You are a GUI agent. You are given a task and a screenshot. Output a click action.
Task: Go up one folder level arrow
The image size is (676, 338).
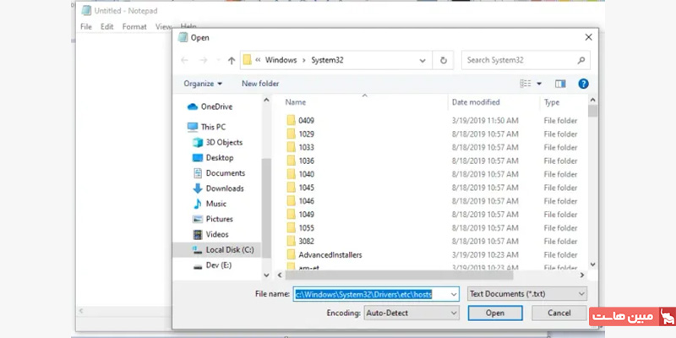232,61
